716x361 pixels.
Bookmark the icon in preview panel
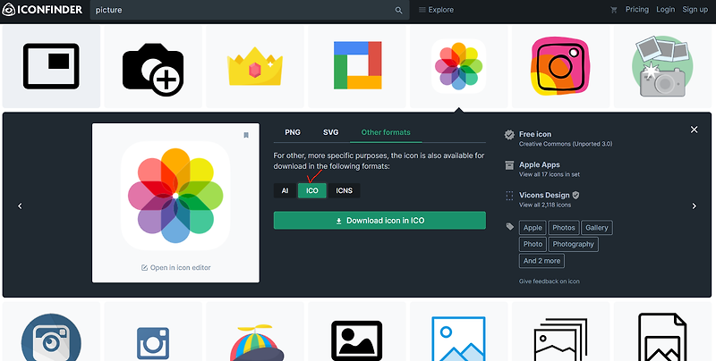click(246, 135)
